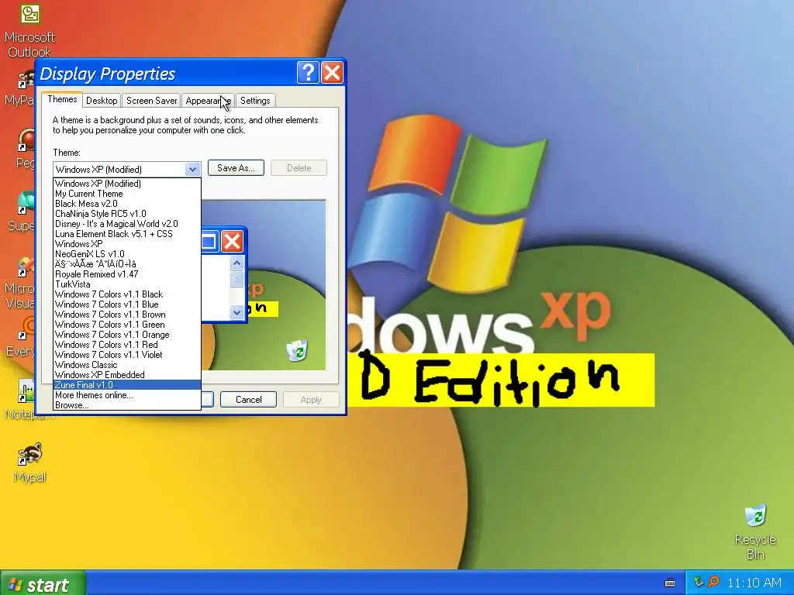This screenshot has height=595, width=794.
Task: Click the preview window's scrollbar up arrow
Action: point(236,263)
